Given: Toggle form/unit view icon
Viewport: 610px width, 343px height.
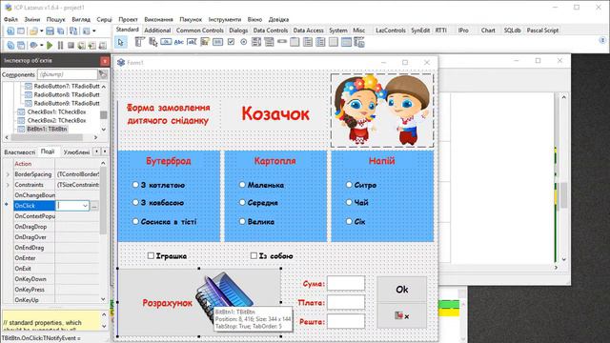Looking at the screenshot, I should (x=73, y=31).
